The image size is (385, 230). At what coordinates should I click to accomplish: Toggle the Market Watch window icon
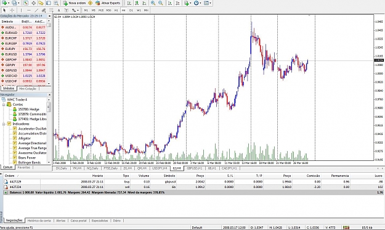[x=26, y=3]
